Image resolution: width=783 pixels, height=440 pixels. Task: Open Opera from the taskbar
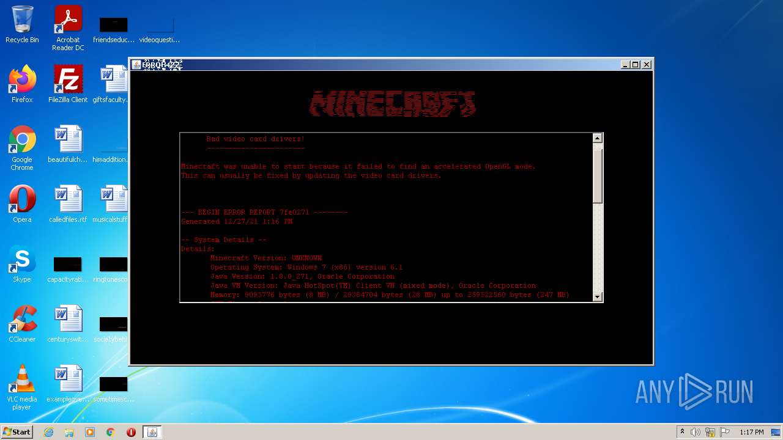pyautogui.click(x=131, y=432)
